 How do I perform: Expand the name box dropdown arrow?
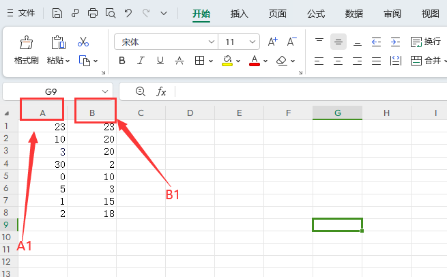point(105,91)
